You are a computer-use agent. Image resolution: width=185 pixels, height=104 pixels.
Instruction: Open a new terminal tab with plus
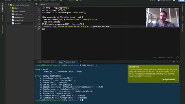(x=81, y=62)
